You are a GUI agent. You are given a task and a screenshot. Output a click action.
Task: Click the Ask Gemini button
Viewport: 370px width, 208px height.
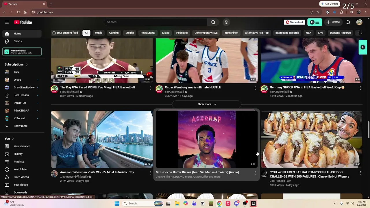pyautogui.click(x=329, y=4)
